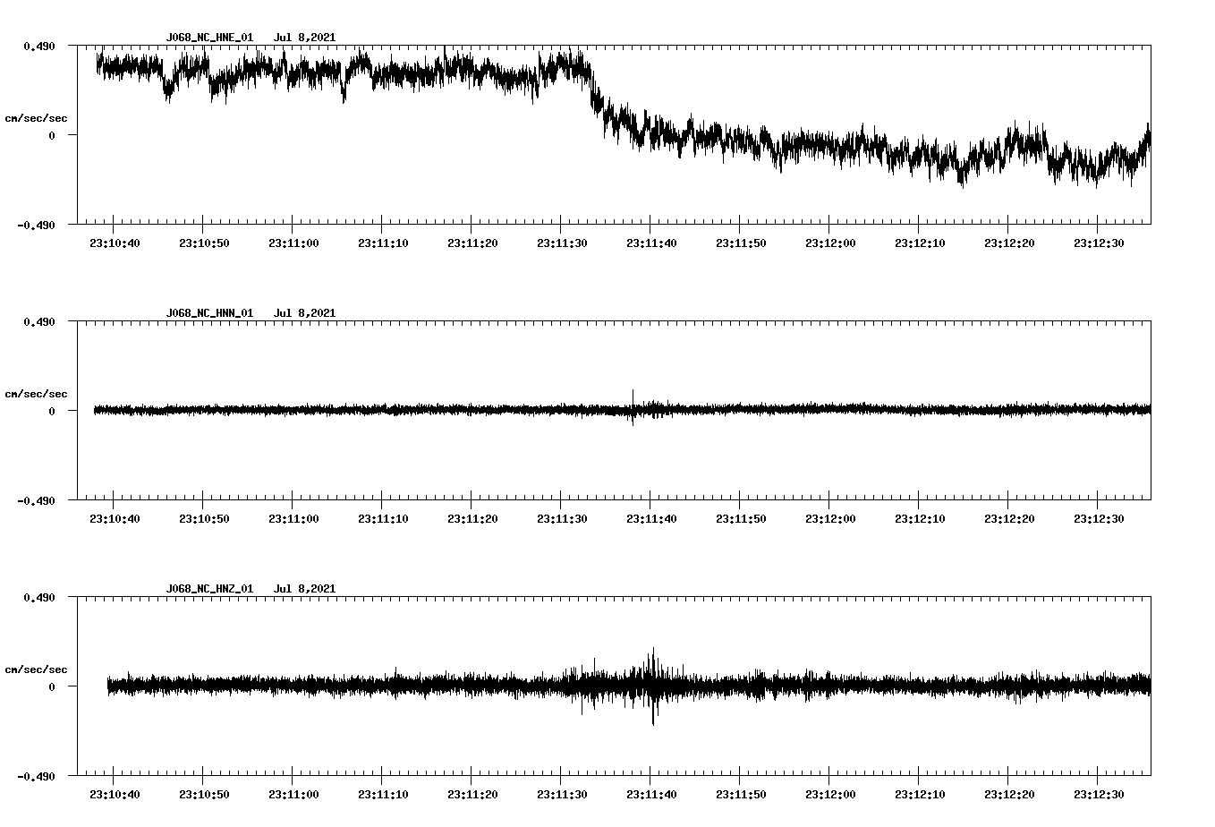The image size is (1215, 827).
Task: Click the largest peak in the HNZ trace
Action: [x=653, y=686]
